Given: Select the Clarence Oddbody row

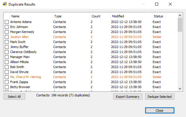Looking at the screenshot, I should [x=91, y=52].
